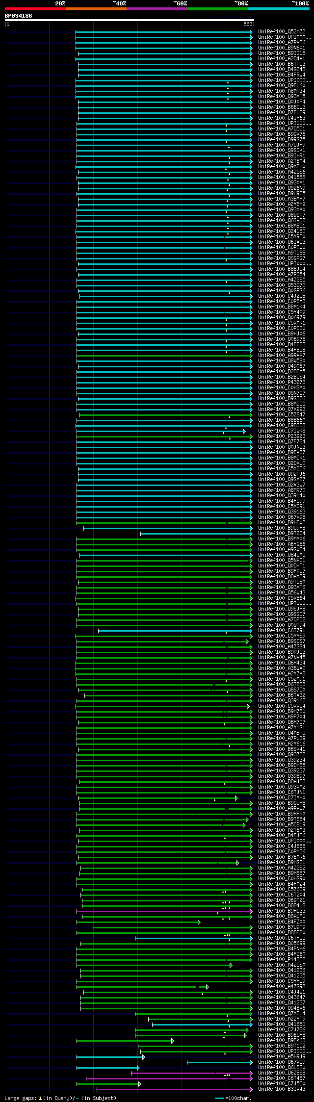Screen dimensions: 314x1102
Task: Select the UniRef100_B8AYQ9 label
Action: [282, 576]
